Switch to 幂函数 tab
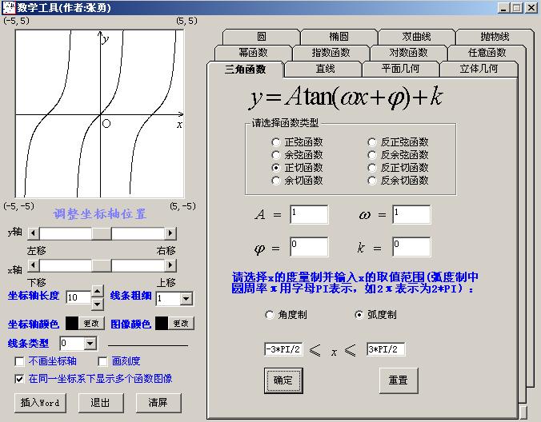The width and height of the screenshot is (541, 422). click(253, 53)
